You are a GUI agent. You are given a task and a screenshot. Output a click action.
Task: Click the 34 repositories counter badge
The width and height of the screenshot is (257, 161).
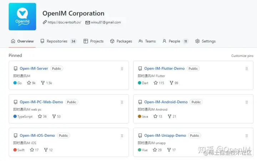pyautogui.click(x=73, y=41)
